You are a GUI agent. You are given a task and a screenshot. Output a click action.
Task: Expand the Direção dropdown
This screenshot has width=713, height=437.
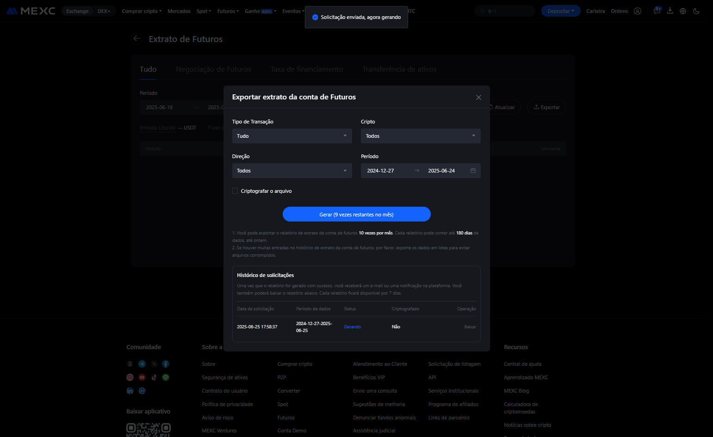pyautogui.click(x=292, y=171)
